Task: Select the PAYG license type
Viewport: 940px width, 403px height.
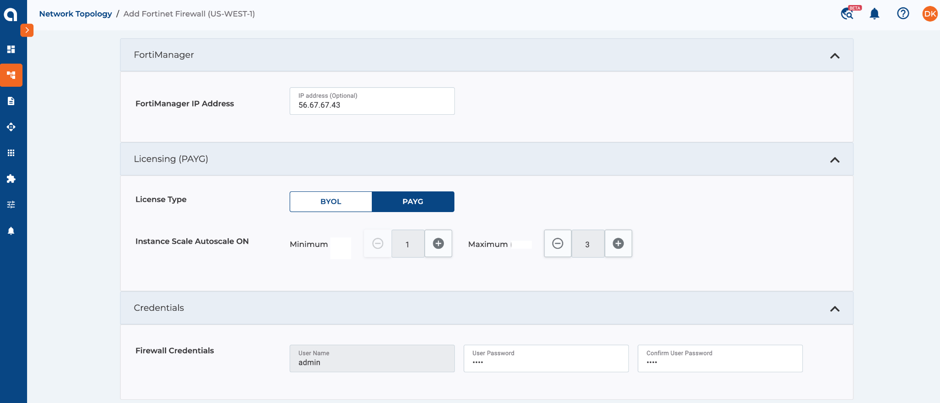Action: pos(413,201)
